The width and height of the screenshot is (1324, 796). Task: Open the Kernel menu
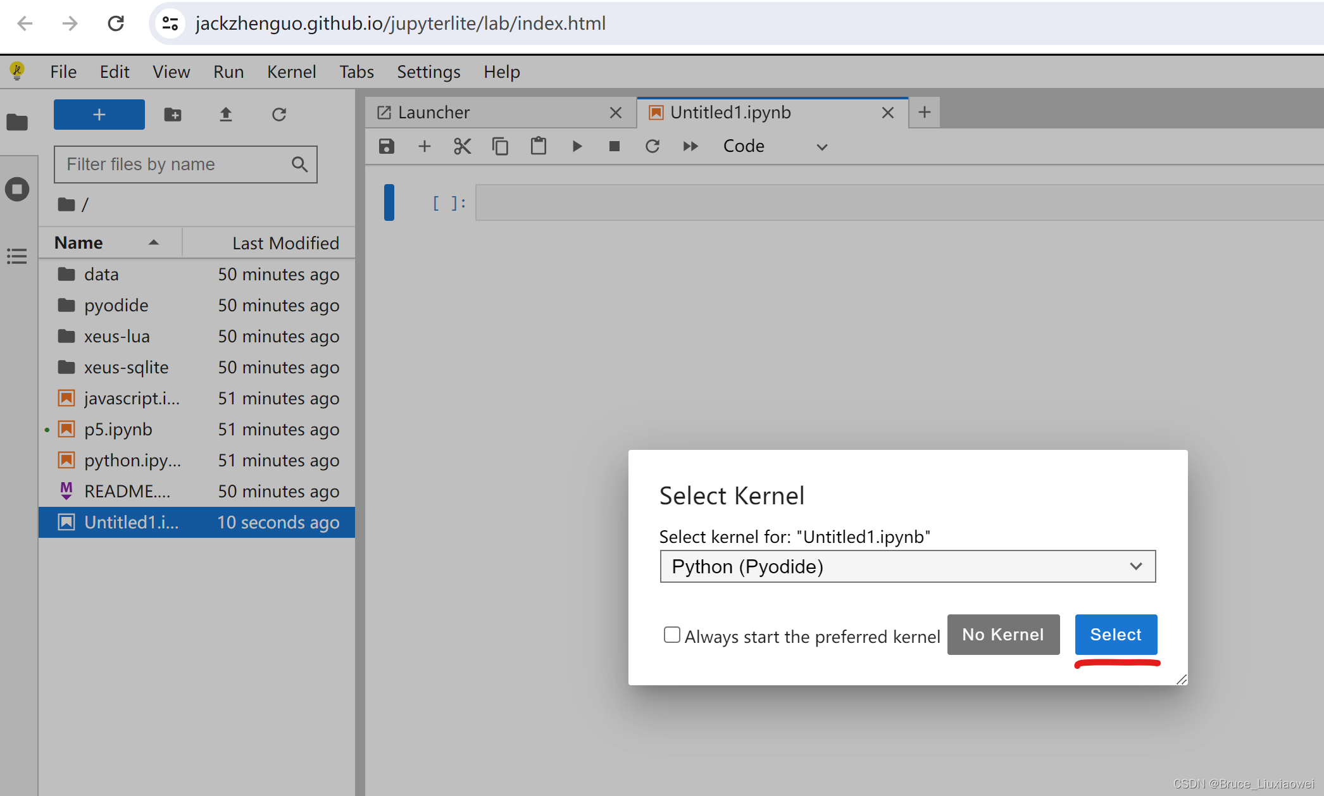click(x=292, y=72)
